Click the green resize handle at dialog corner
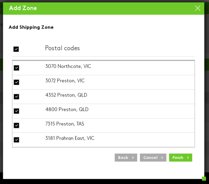This screenshot has width=209, height=184. click(x=204, y=178)
